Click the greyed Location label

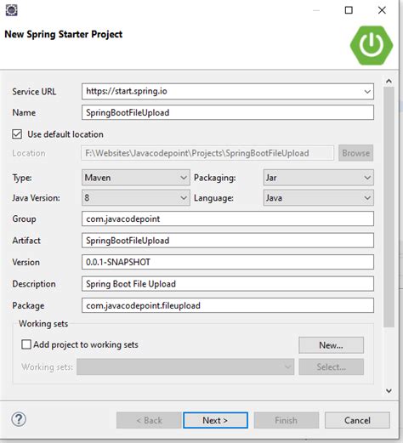(x=29, y=153)
